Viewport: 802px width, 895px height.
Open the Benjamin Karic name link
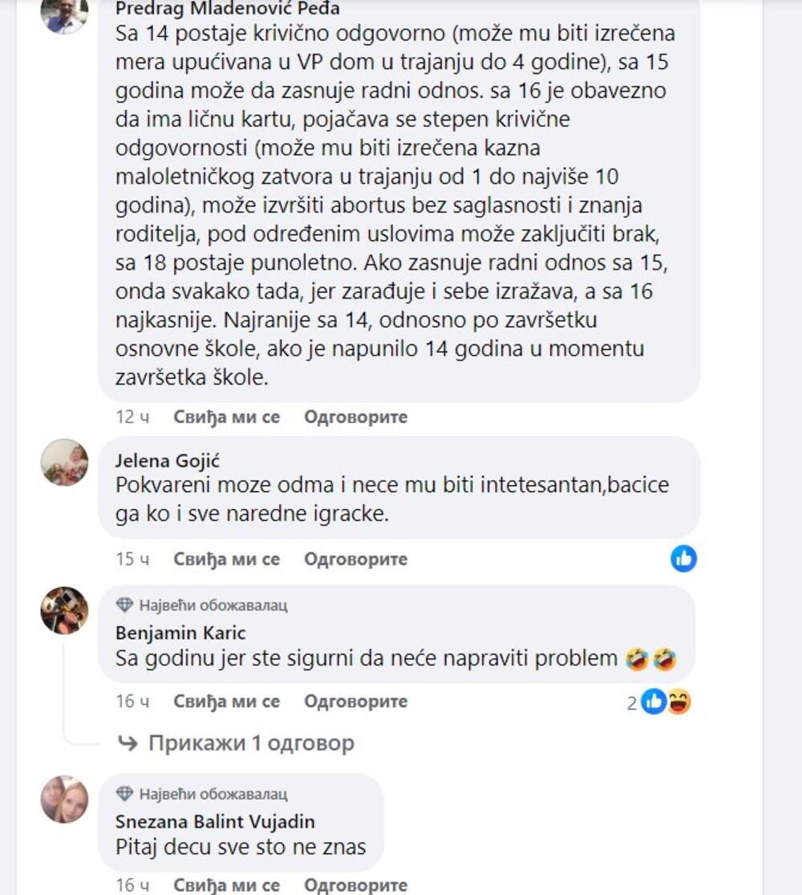[x=180, y=633]
